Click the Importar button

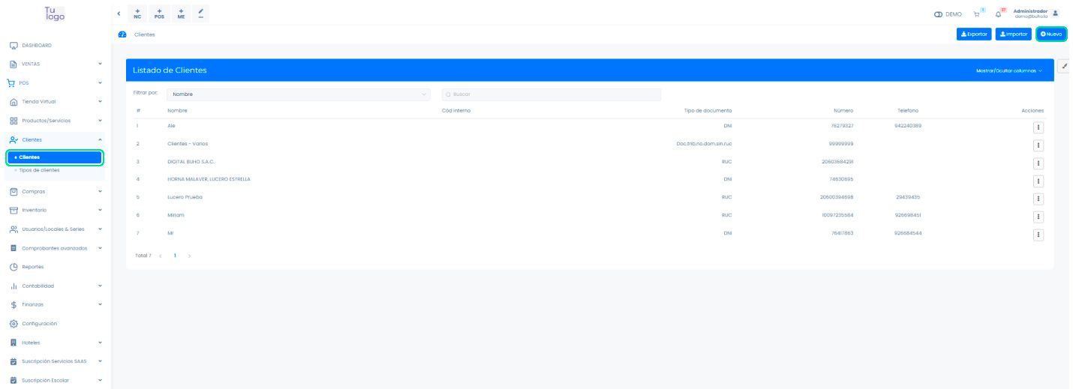pyautogui.click(x=1014, y=34)
